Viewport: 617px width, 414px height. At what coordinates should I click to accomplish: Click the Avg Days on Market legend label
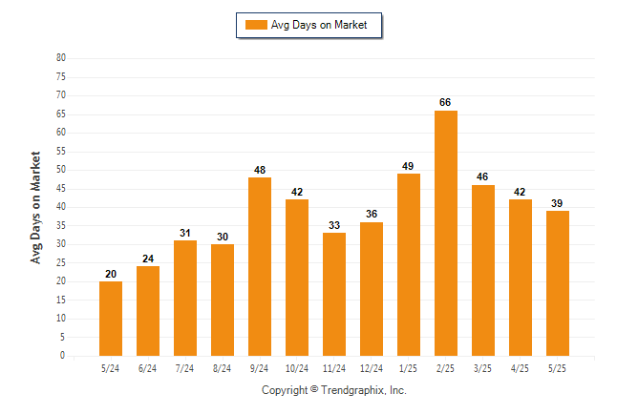pyautogui.click(x=319, y=25)
